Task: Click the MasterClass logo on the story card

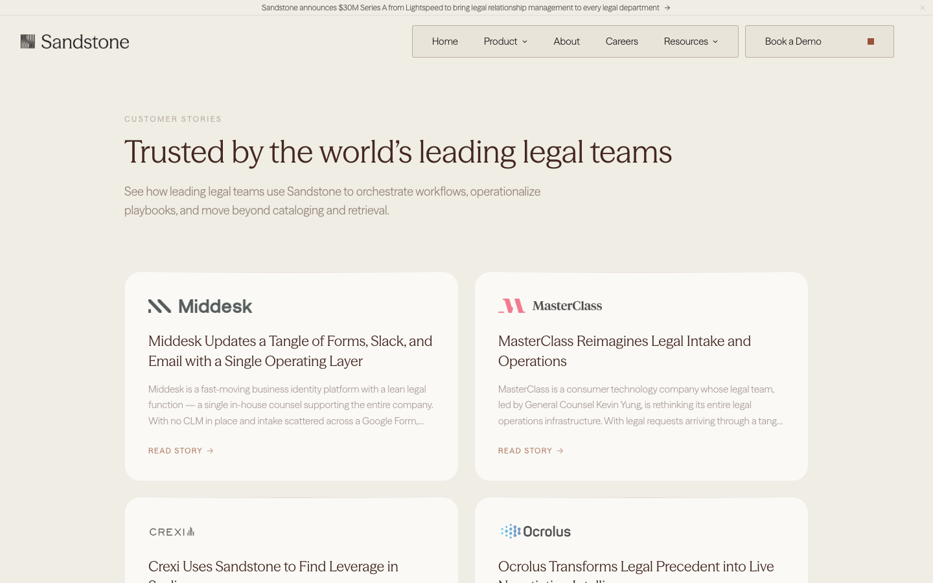Action: [x=550, y=306]
